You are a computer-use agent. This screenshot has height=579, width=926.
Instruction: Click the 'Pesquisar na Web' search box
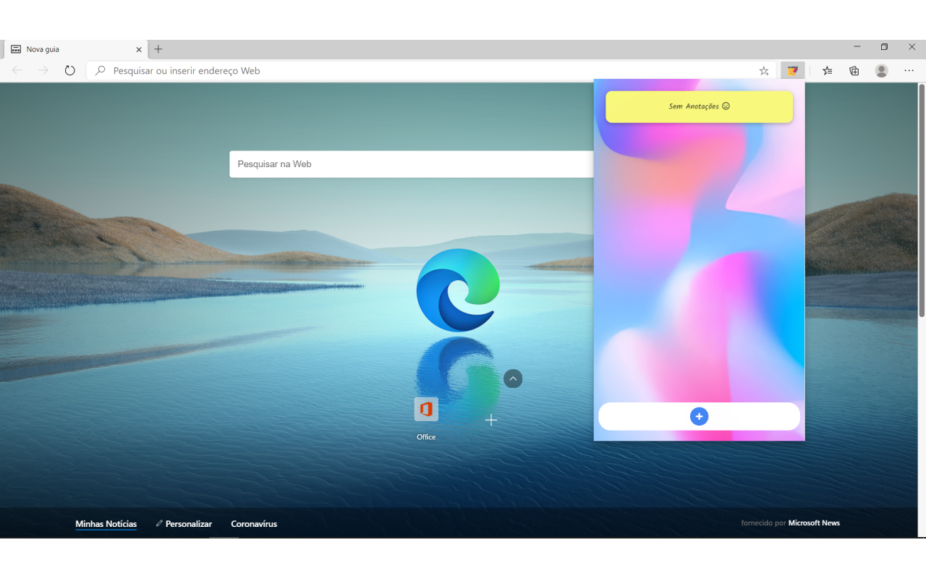pos(411,164)
